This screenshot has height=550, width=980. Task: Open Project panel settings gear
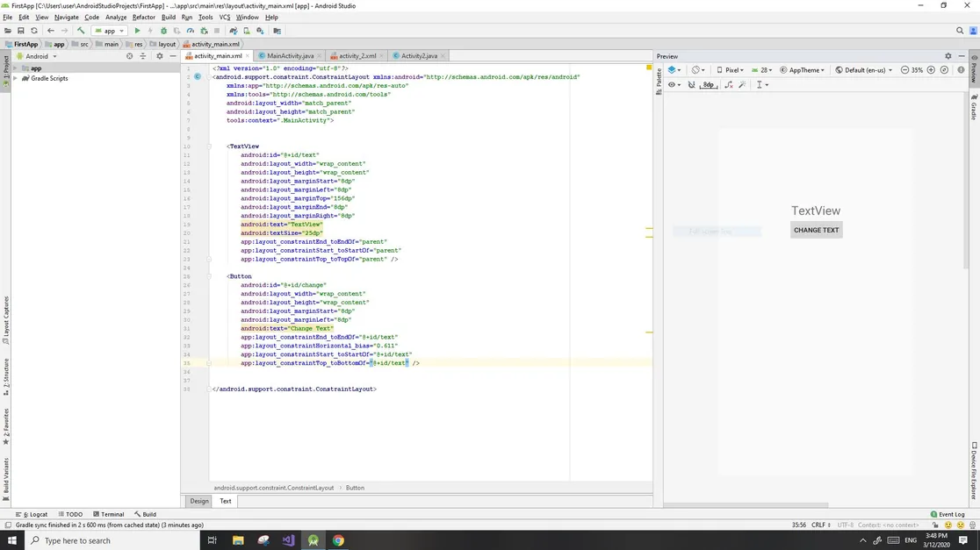[x=159, y=56]
